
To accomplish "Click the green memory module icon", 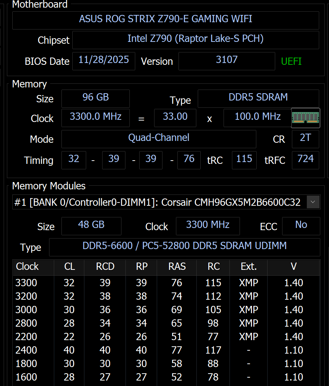I will (305, 118).
